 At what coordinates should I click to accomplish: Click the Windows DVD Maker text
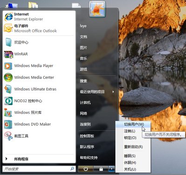(x=33, y=124)
